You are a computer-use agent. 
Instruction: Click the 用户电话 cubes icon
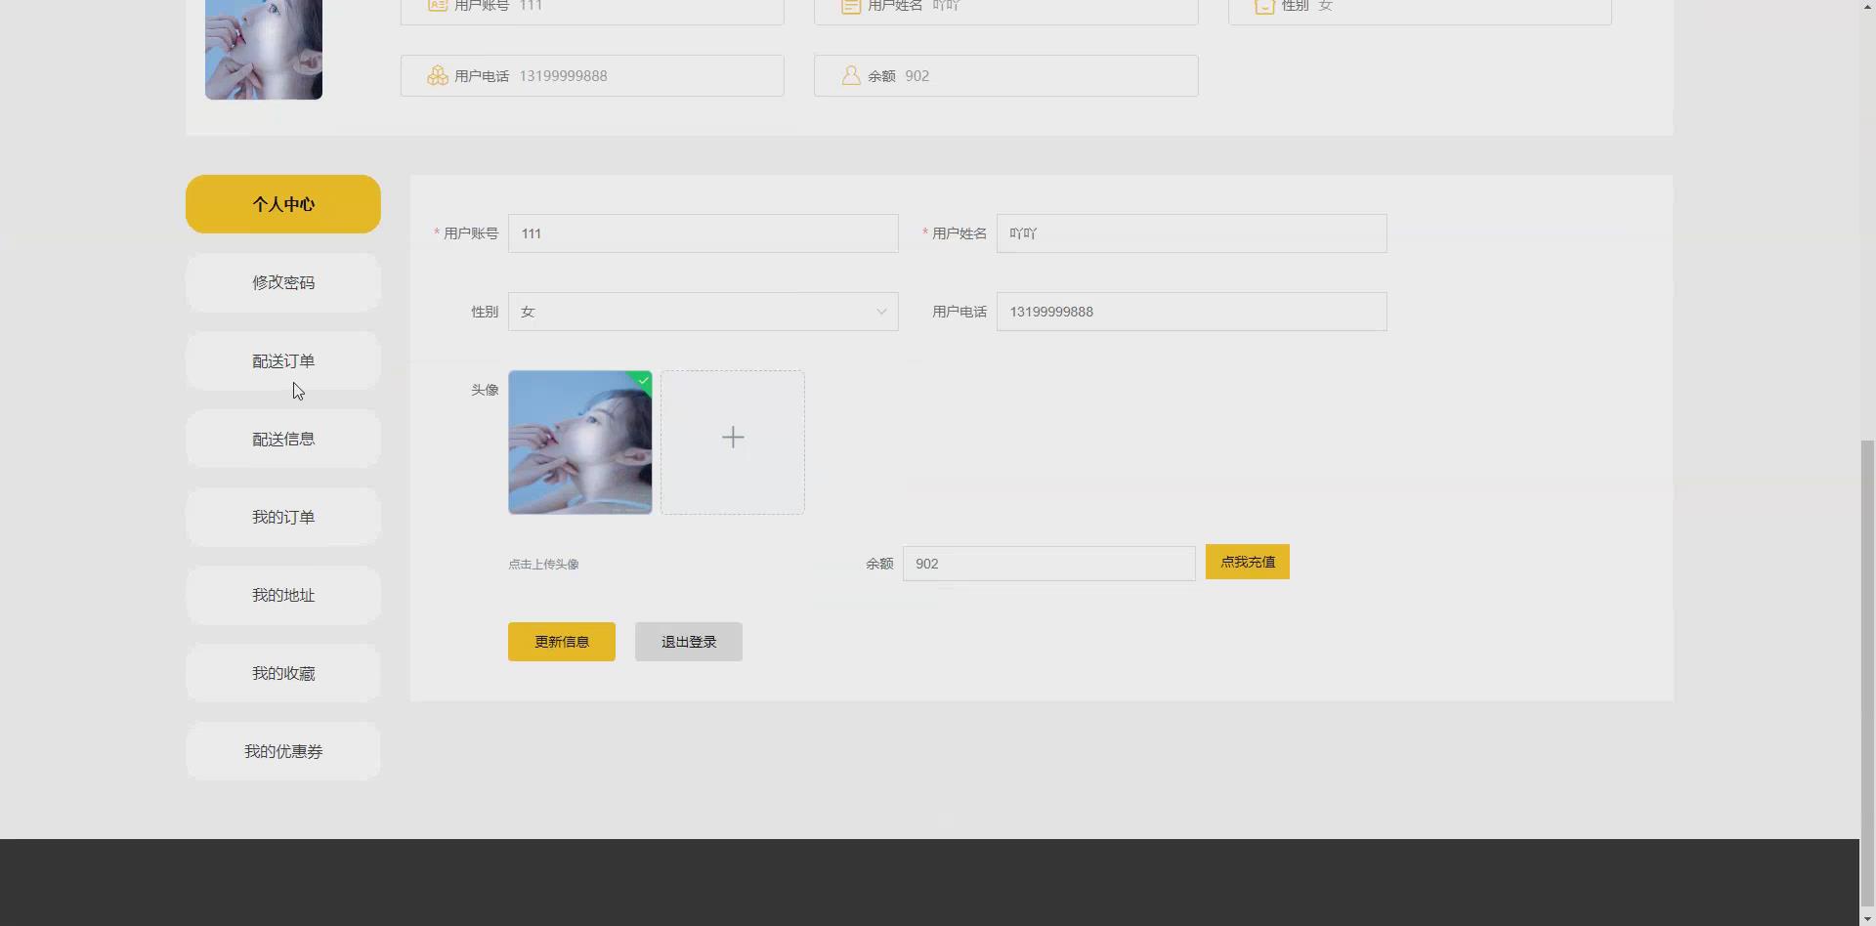point(437,75)
